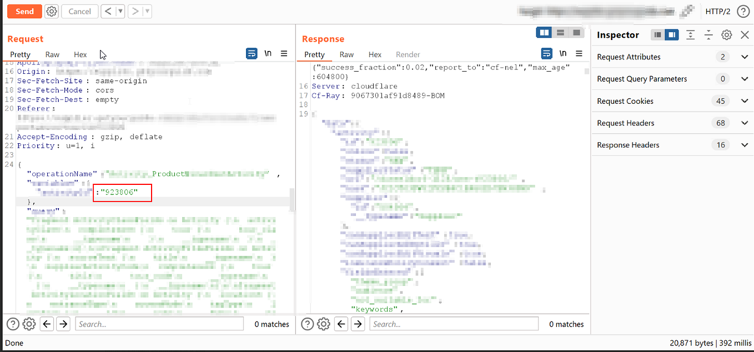754x352 pixels.
Task: Click next search match arrow under Request
Action: (x=63, y=324)
